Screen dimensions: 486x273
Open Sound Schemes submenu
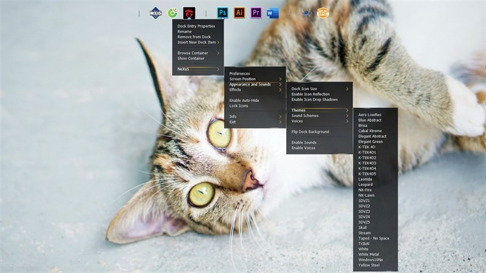320,116
